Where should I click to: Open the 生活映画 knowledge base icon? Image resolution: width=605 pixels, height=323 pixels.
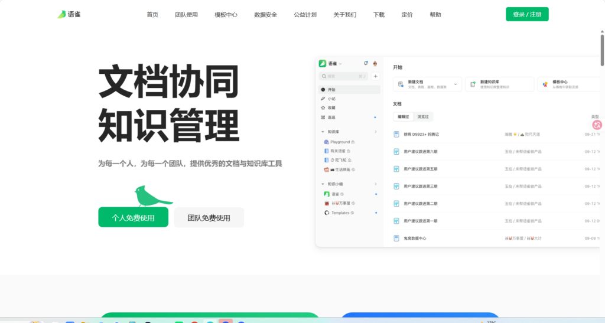(x=326, y=169)
